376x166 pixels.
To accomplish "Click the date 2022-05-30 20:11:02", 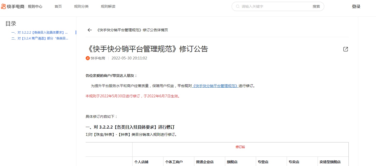I will pyautogui.click(x=129, y=58).
